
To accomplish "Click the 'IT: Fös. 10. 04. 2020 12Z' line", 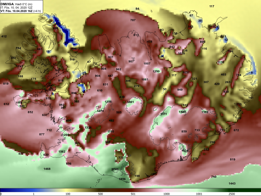I will pyautogui.click(x=16, y=8).
